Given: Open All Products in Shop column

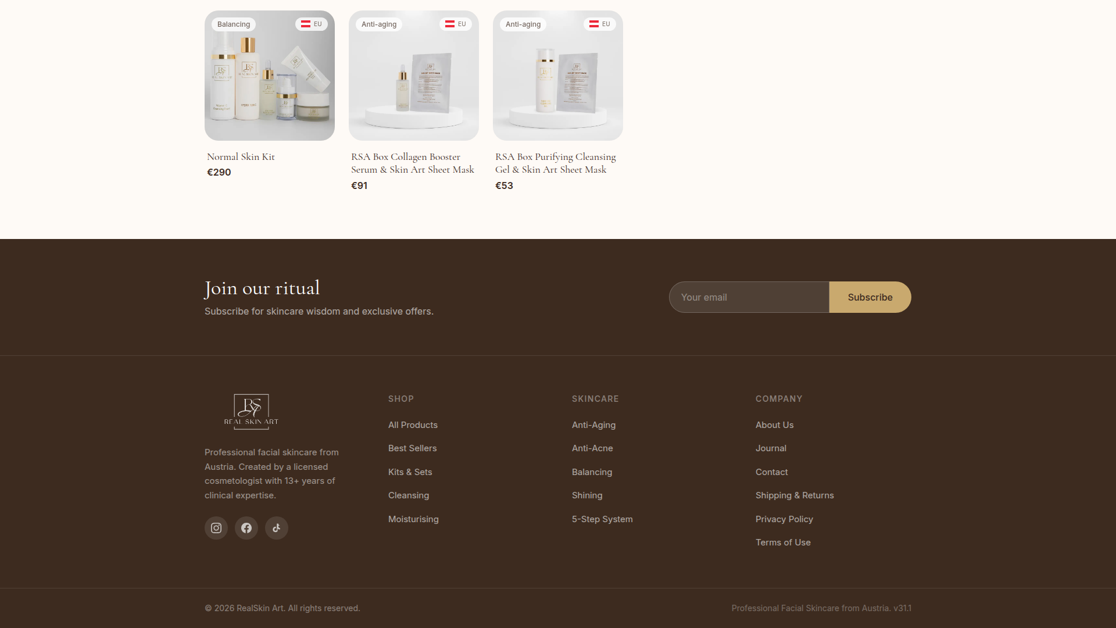Looking at the screenshot, I should (x=413, y=424).
